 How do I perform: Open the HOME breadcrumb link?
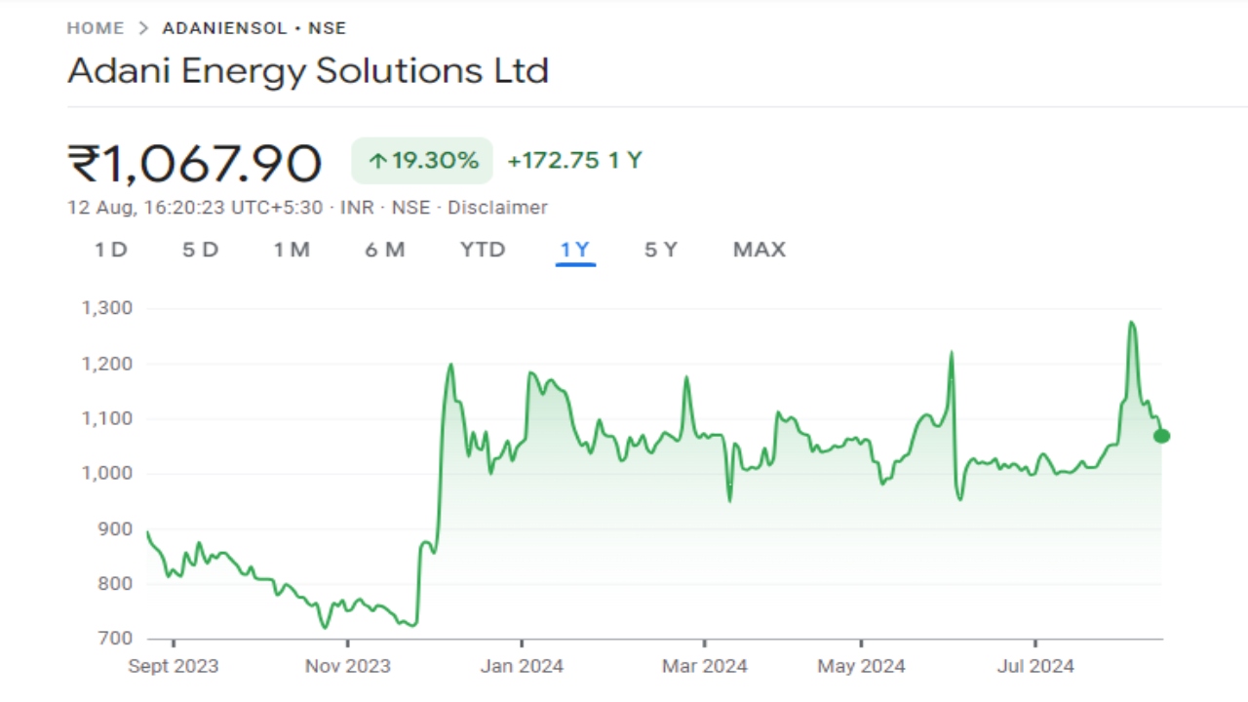(95, 28)
